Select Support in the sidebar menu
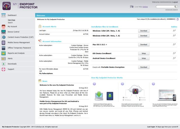The width and height of the screenshot is (180, 129). 11,69
